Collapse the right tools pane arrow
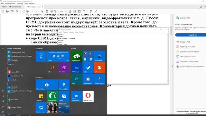This screenshot has width=206, height=116. (x=173, y=66)
